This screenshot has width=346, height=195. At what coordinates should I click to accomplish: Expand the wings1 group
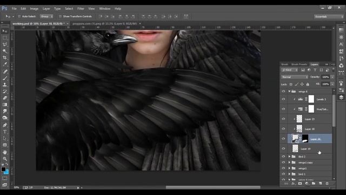click(289, 168)
